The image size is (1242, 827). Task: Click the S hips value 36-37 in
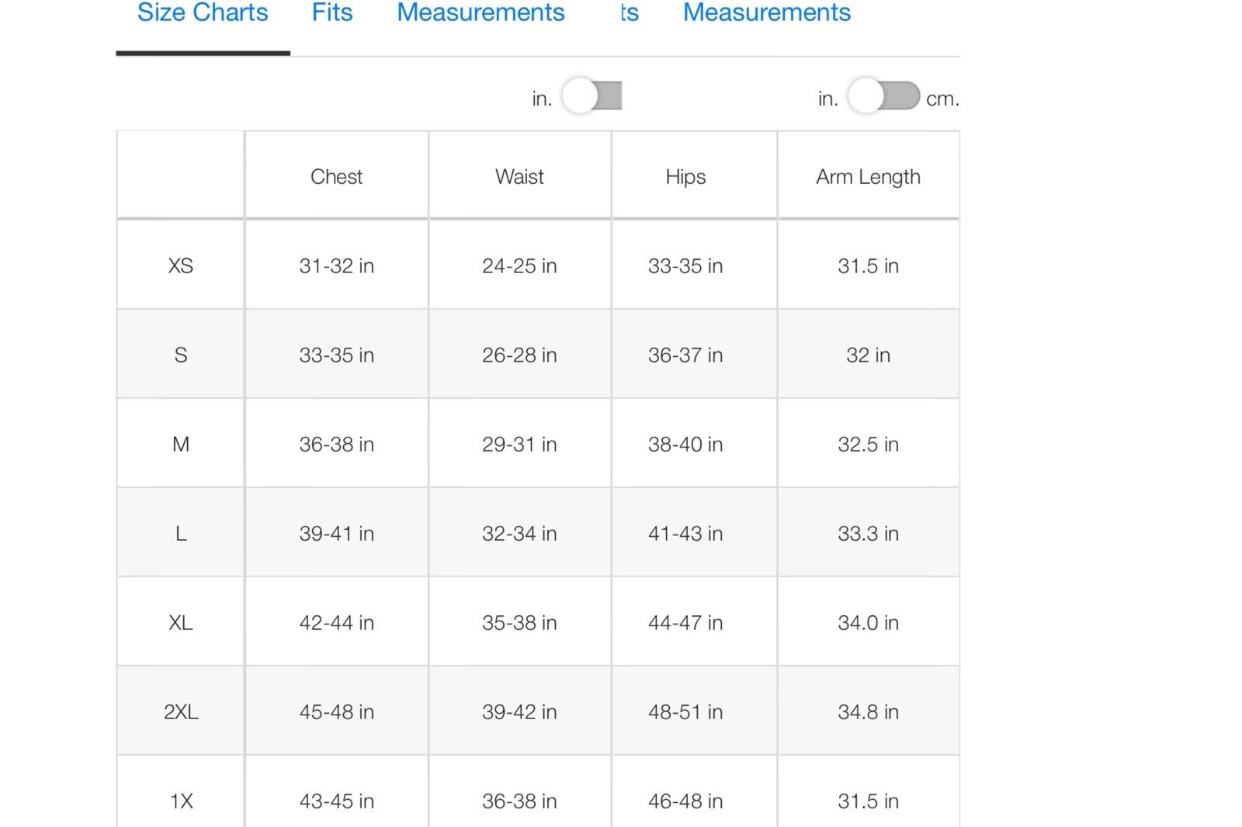[685, 355]
